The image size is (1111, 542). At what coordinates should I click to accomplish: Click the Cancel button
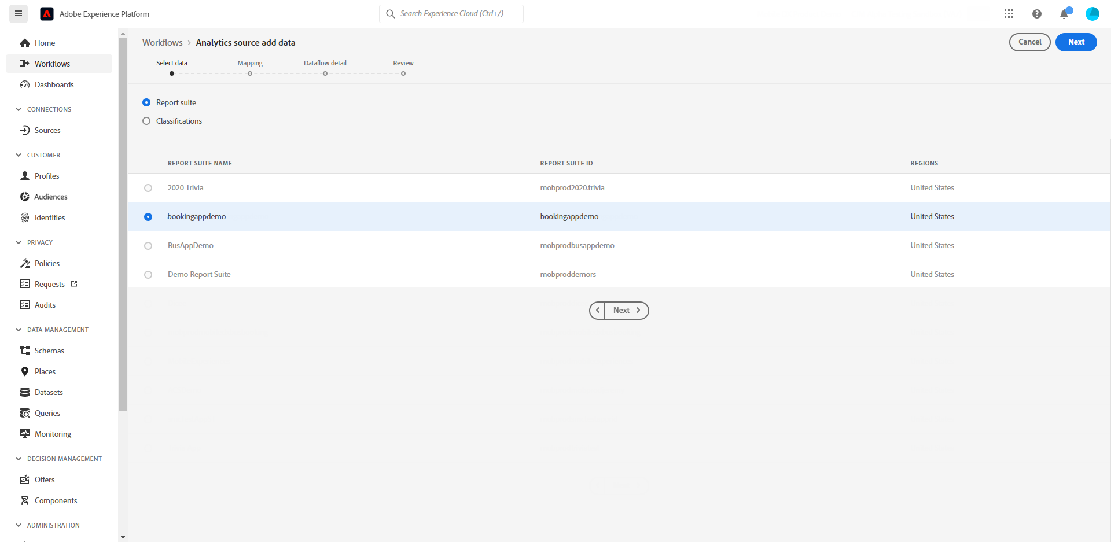(x=1030, y=42)
